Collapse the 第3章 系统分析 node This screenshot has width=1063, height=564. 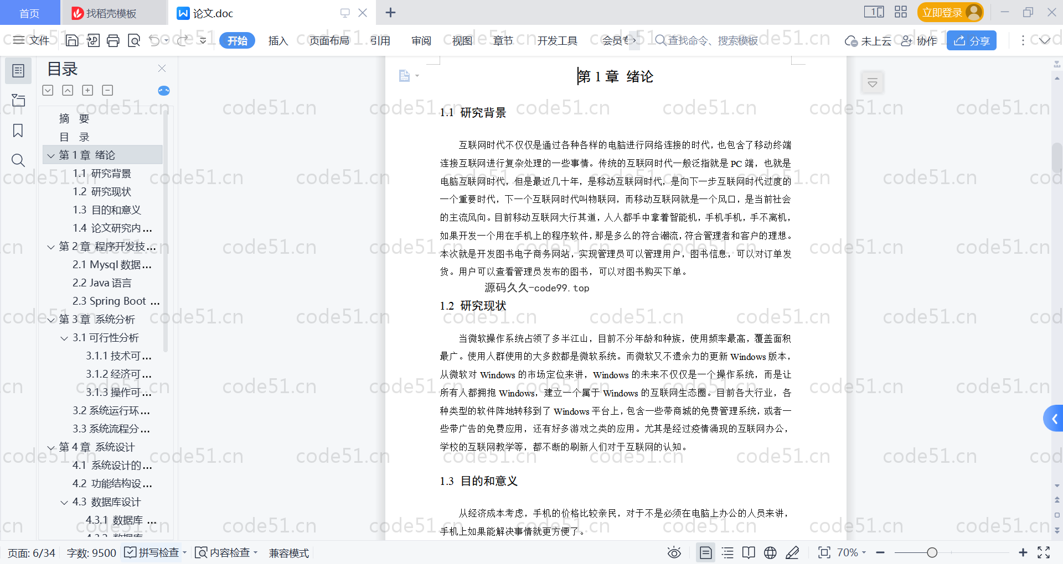(x=51, y=320)
